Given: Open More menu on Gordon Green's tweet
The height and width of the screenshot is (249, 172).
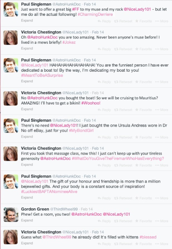Looking at the screenshot, I should pos(162,221).
